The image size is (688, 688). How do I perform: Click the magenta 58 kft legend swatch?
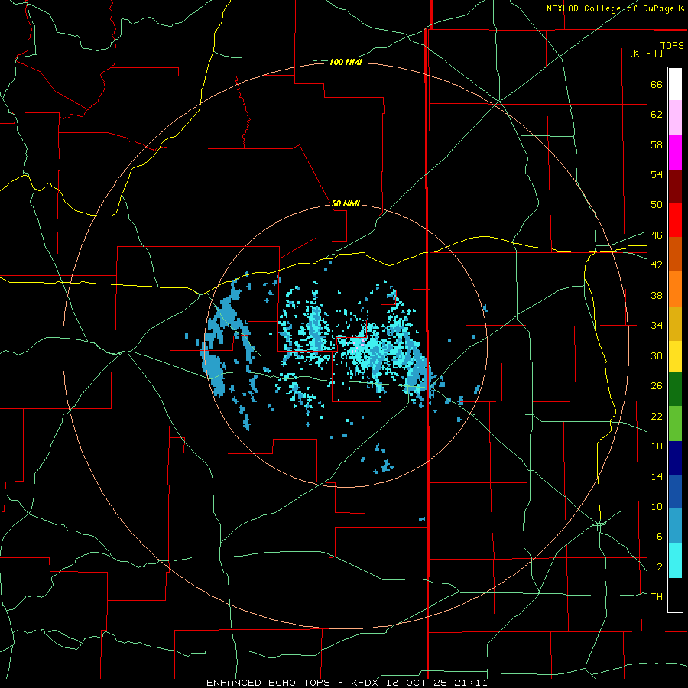click(x=675, y=152)
